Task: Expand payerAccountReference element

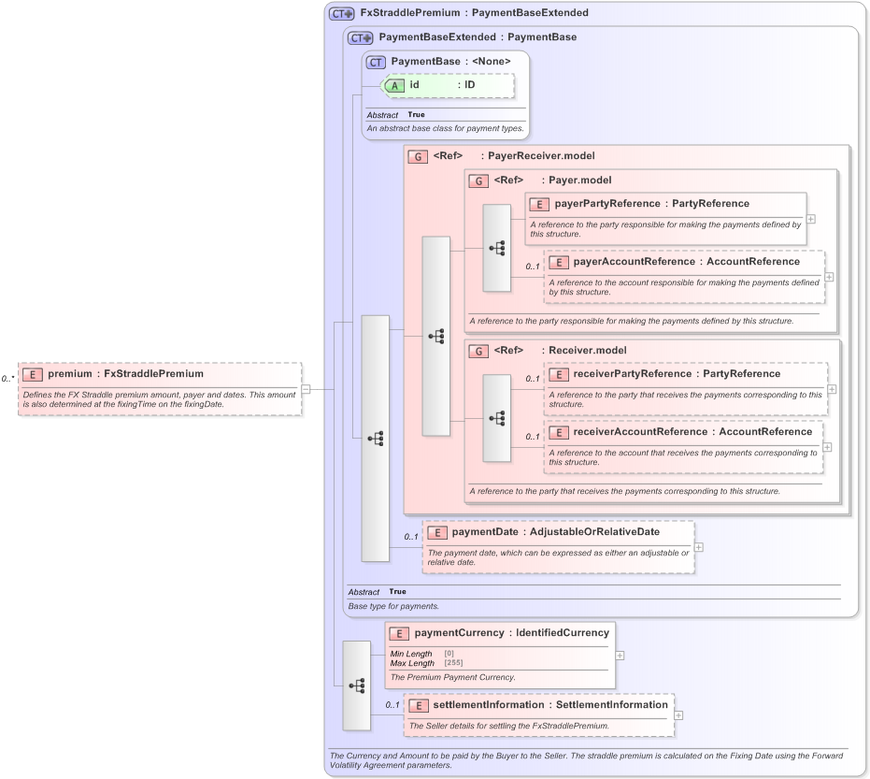Action: [x=829, y=277]
